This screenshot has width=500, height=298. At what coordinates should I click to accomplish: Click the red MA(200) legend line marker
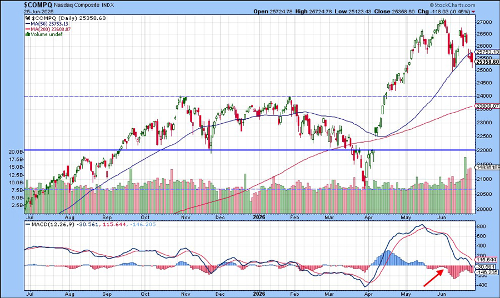click(28, 29)
